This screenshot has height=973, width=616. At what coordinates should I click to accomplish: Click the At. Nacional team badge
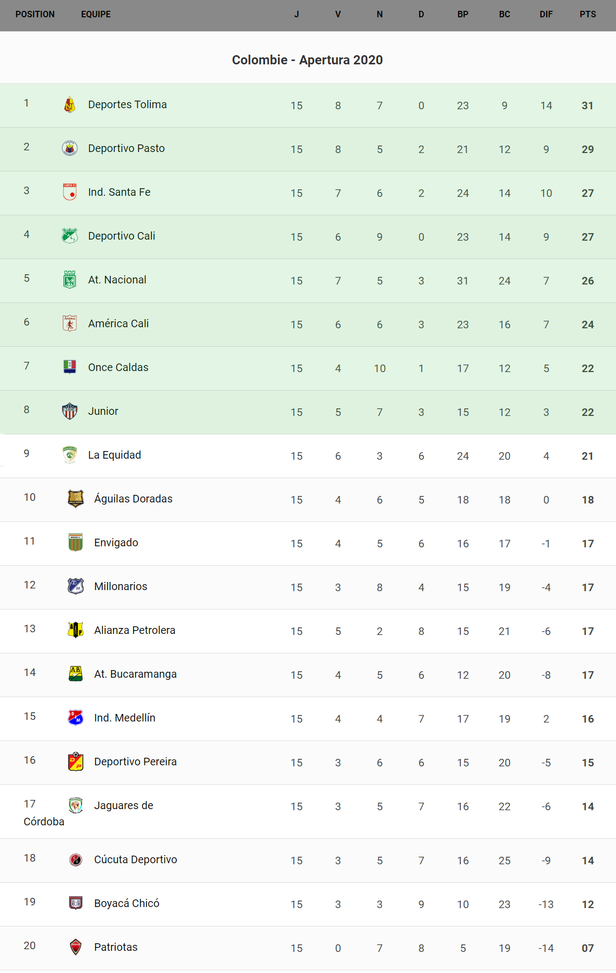pyautogui.click(x=70, y=280)
